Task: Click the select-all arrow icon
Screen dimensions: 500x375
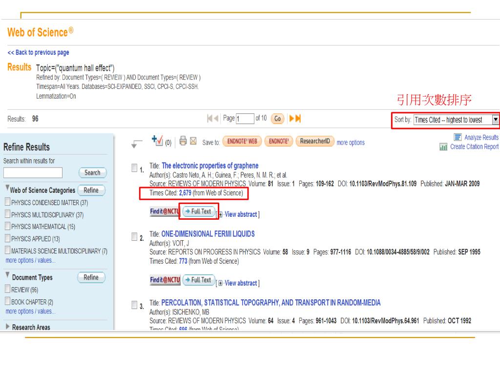Action: click(137, 144)
